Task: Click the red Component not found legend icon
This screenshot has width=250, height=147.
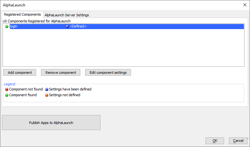Action: point(7,89)
